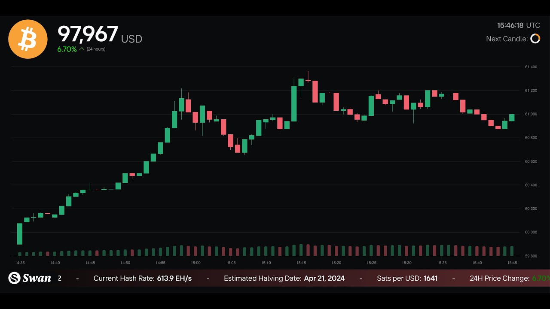550x309 pixels.
Task: Click the 97,967 price value
Action: (88, 34)
